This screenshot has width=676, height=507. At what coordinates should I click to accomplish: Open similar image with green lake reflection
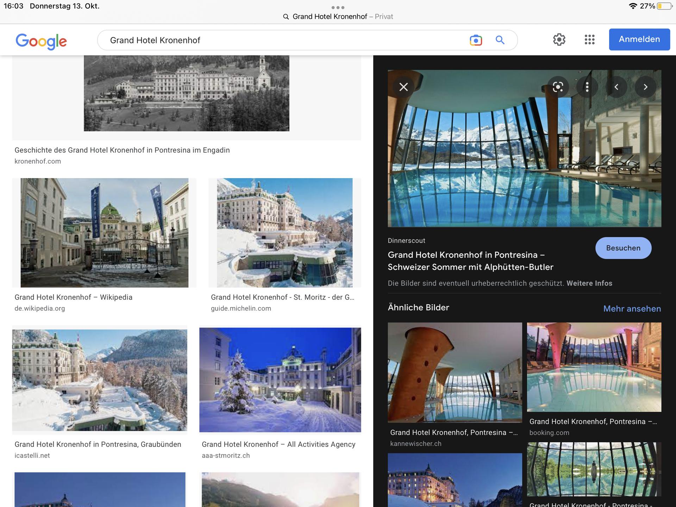pyautogui.click(x=594, y=469)
